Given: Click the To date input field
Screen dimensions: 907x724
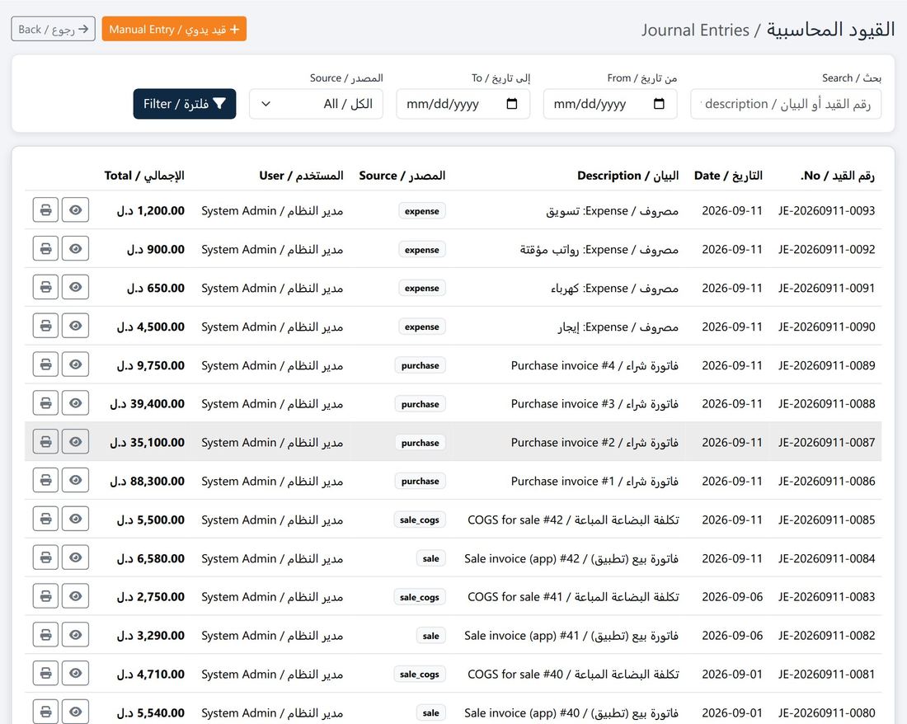Looking at the screenshot, I should click(463, 104).
